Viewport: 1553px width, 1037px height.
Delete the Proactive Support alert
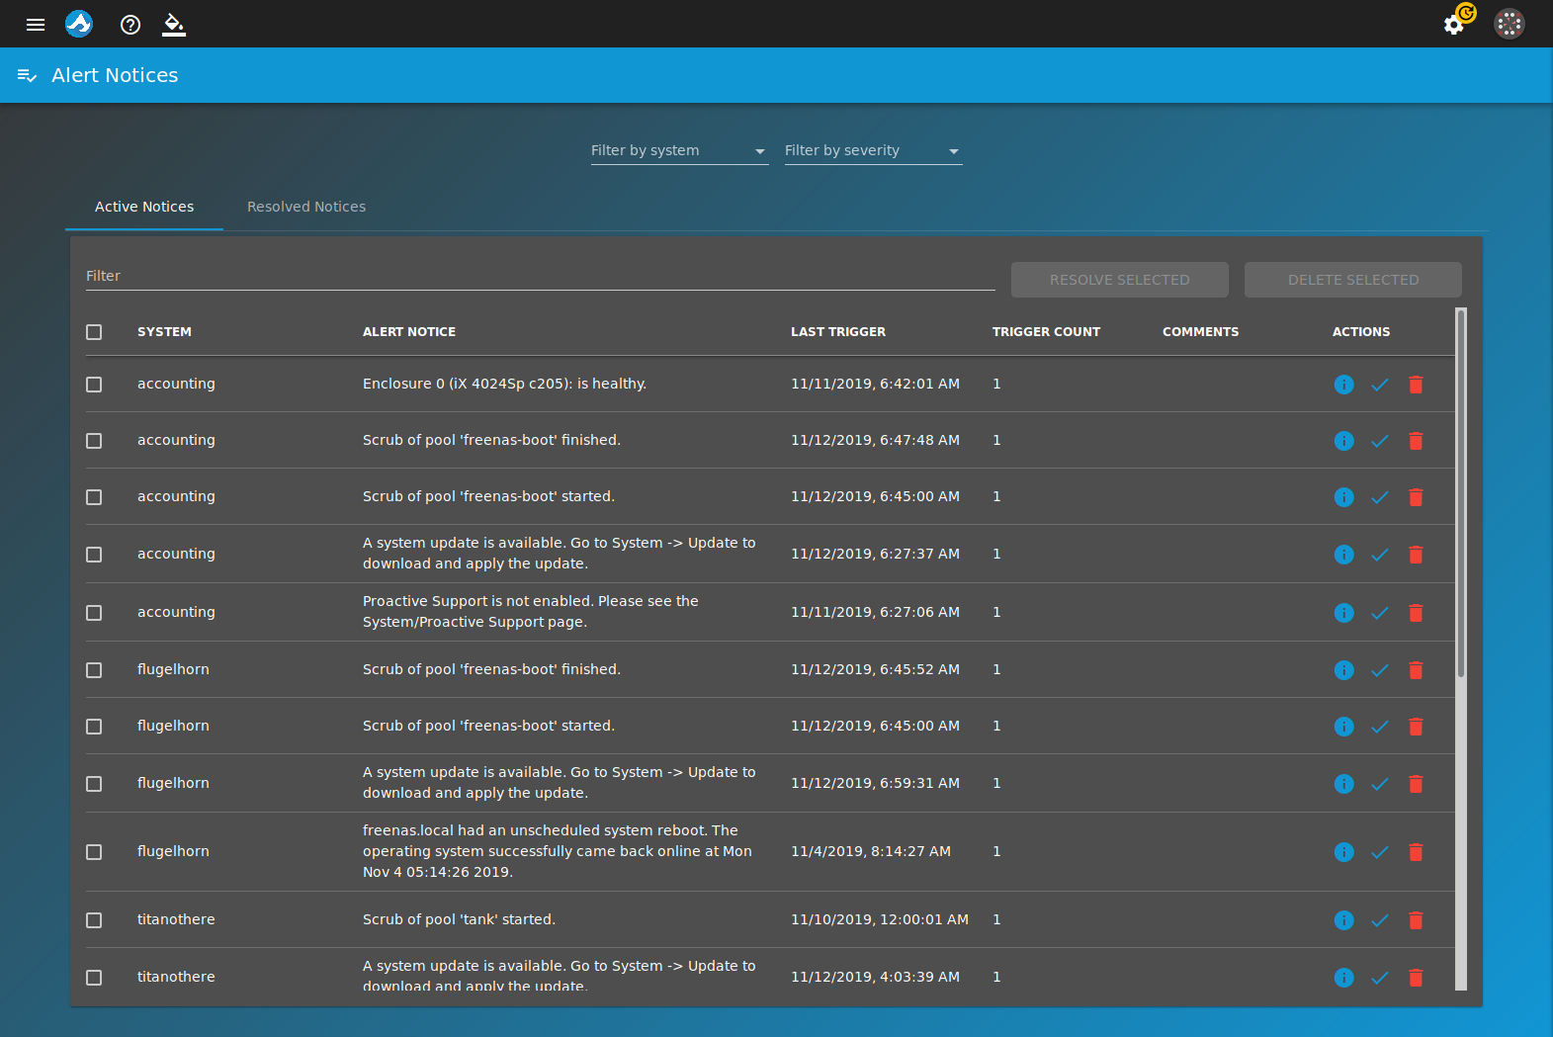[x=1416, y=613]
